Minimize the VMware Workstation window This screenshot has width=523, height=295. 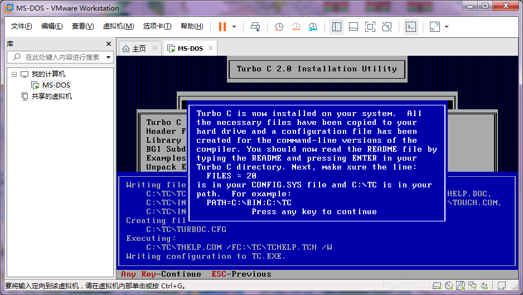point(470,6)
